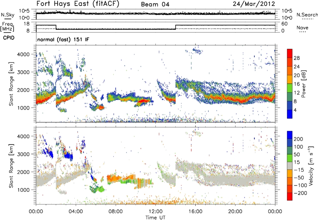Pick the red bottom segment of velocity colorbar
Viewport: 318px width, 220px height.
(290, 197)
